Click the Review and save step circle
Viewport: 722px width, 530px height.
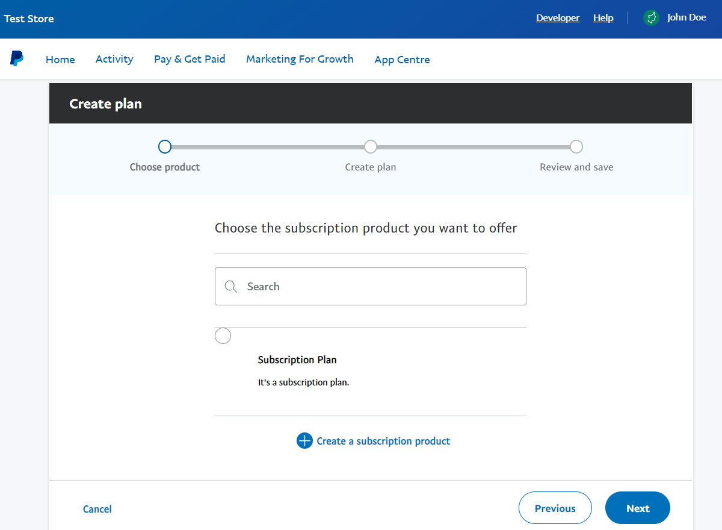pyautogui.click(x=576, y=146)
